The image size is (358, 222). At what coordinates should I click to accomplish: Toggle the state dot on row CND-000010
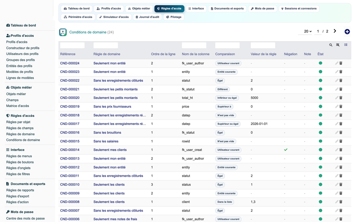[320, 184]
